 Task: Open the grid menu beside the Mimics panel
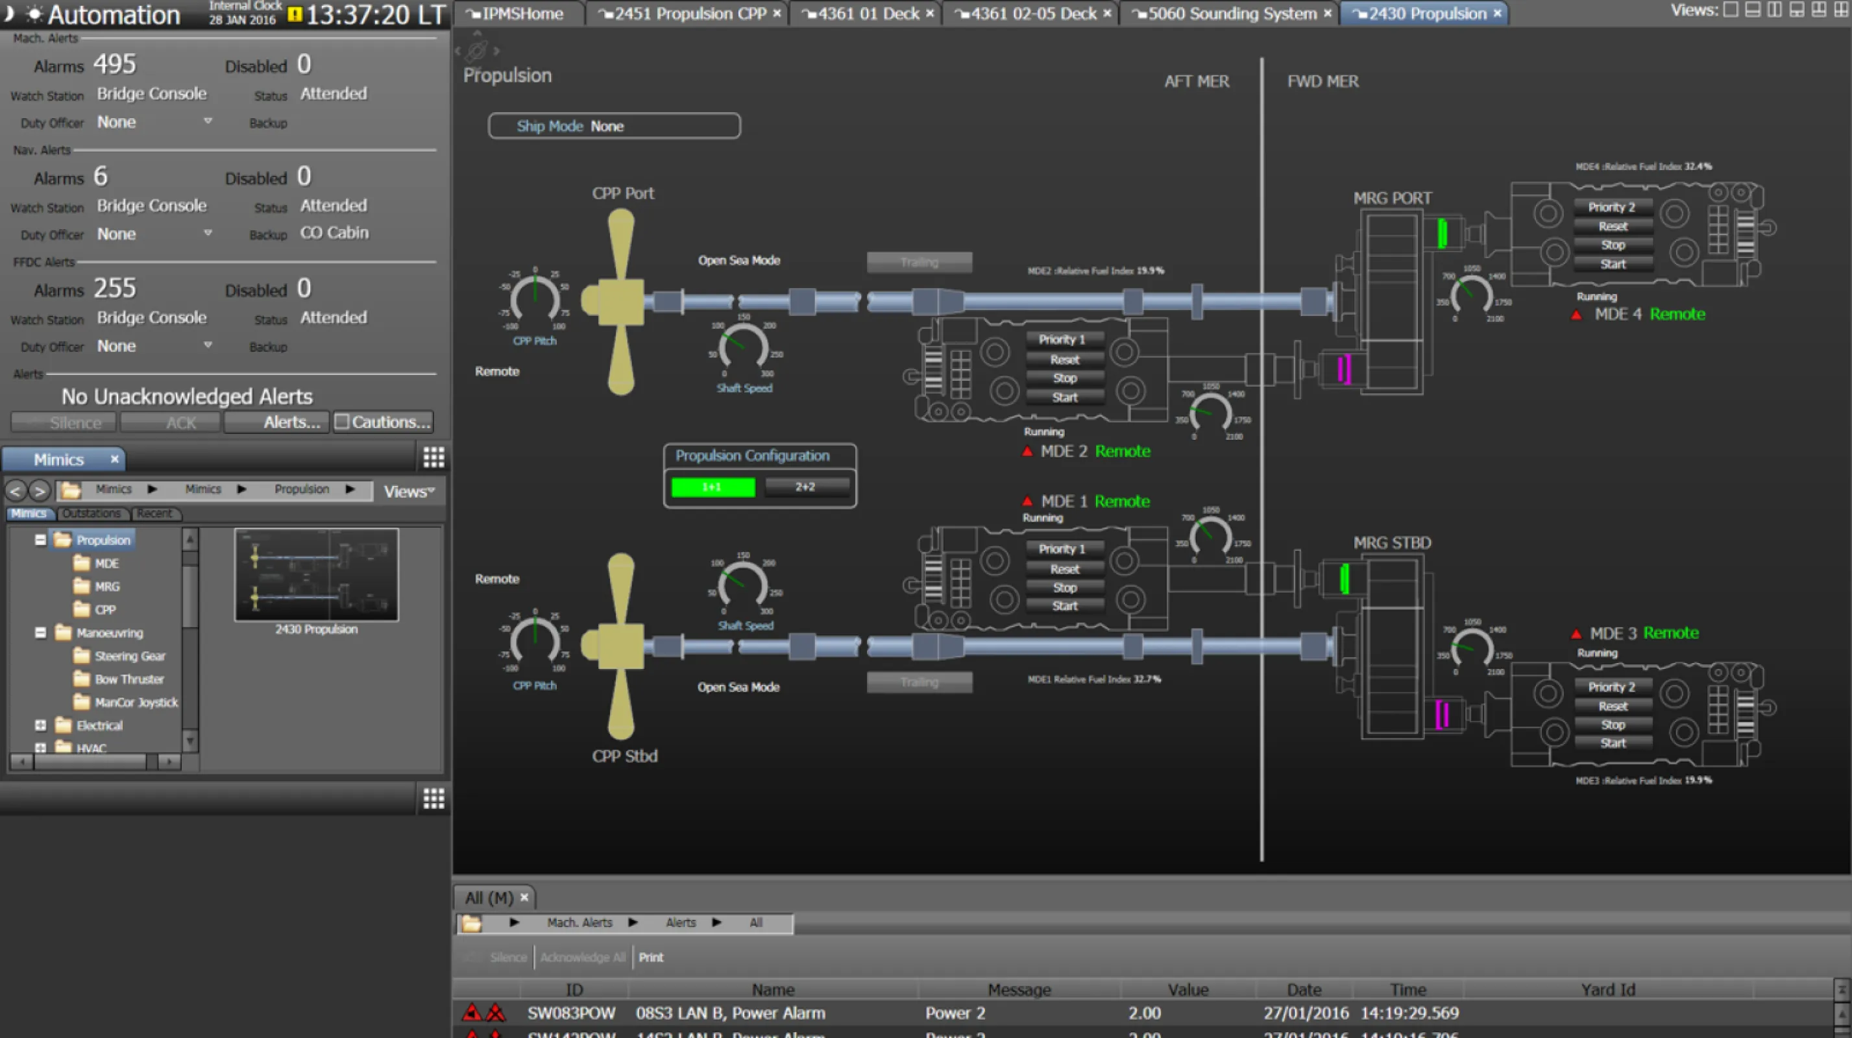tap(433, 457)
